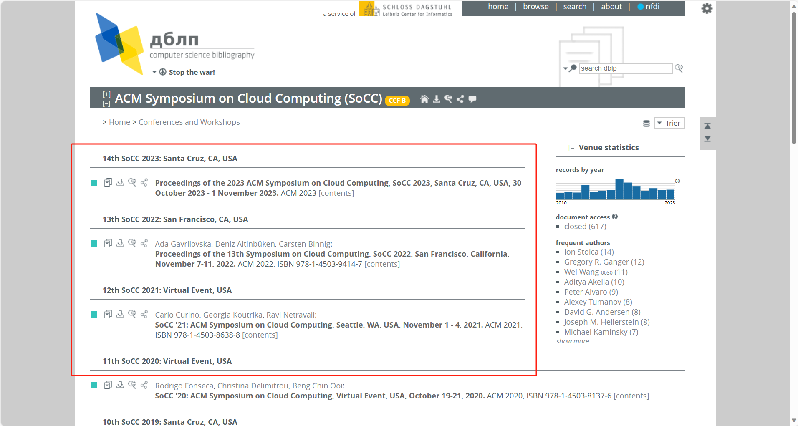Click the search venue icon in header

coord(448,99)
